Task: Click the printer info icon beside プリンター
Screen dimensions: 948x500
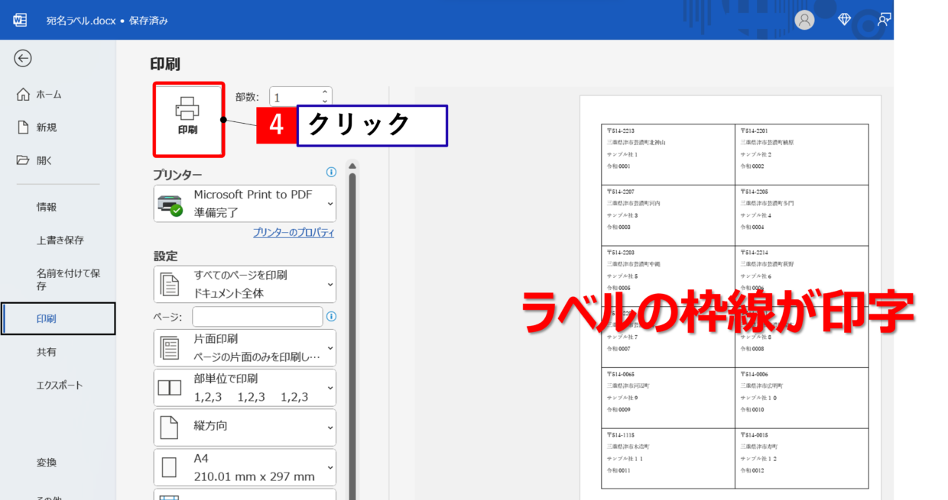Action: click(x=331, y=173)
